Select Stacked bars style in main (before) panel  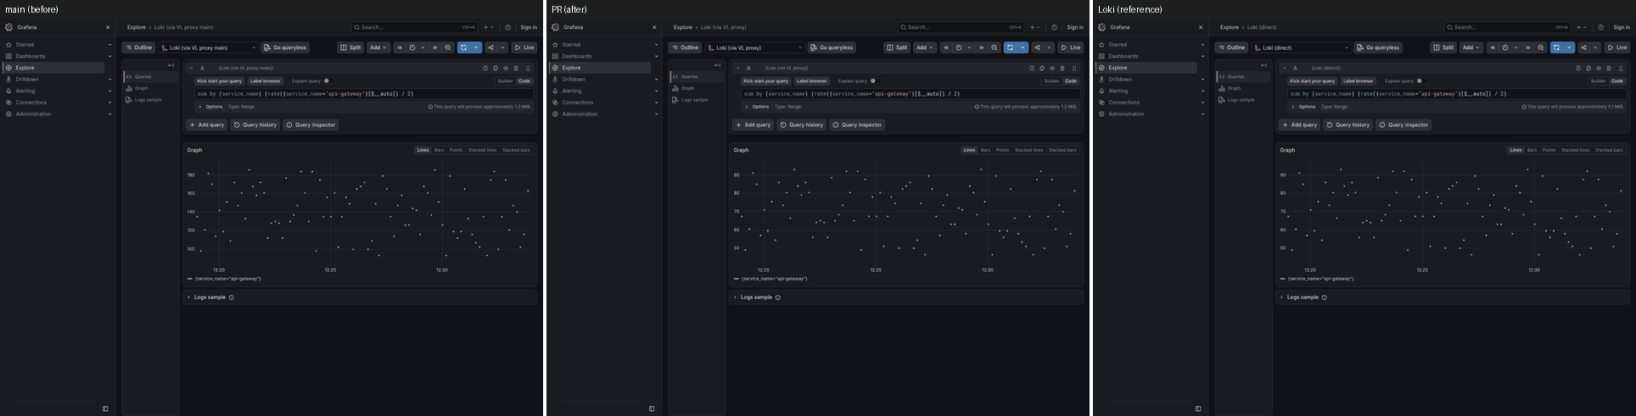point(516,150)
